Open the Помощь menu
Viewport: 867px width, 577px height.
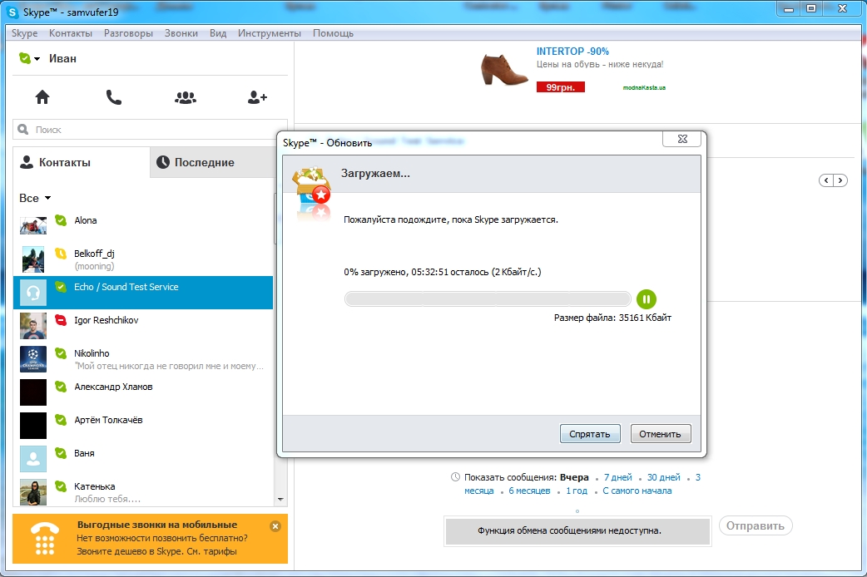click(333, 33)
